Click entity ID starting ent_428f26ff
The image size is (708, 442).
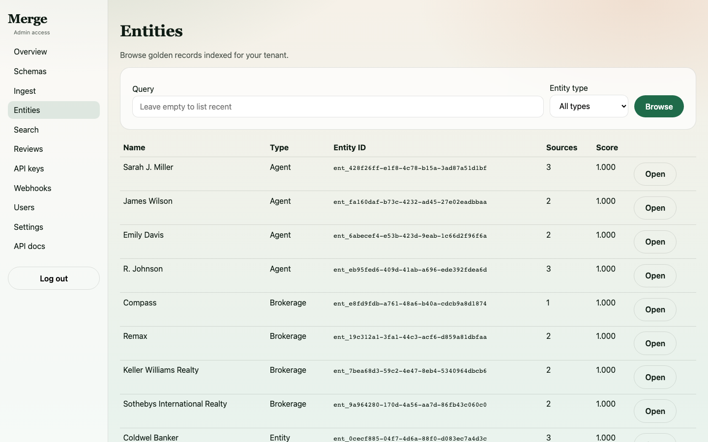410,168
